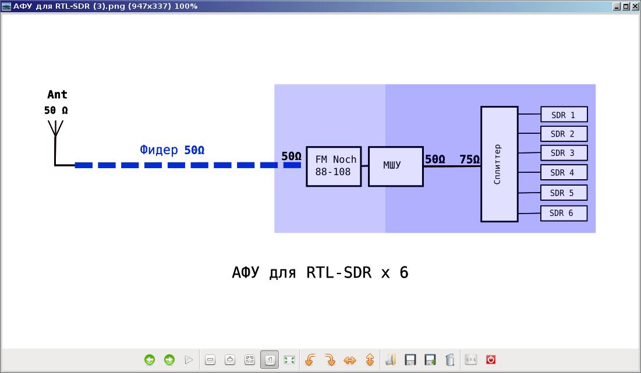Rotate image clockwise
This screenshot has height=373, width=641.
[330, 360]
